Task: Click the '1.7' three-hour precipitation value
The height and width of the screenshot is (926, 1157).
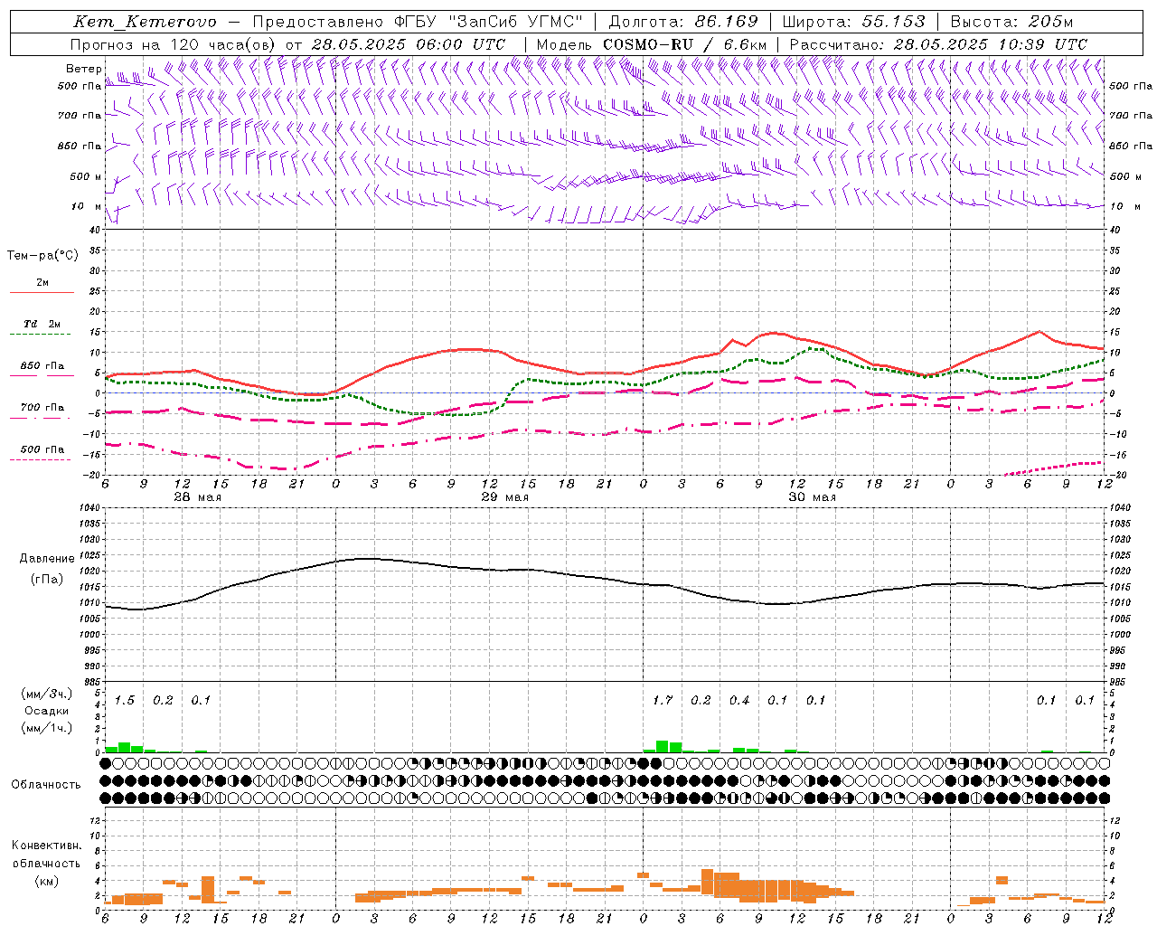Action: (663, 700)
